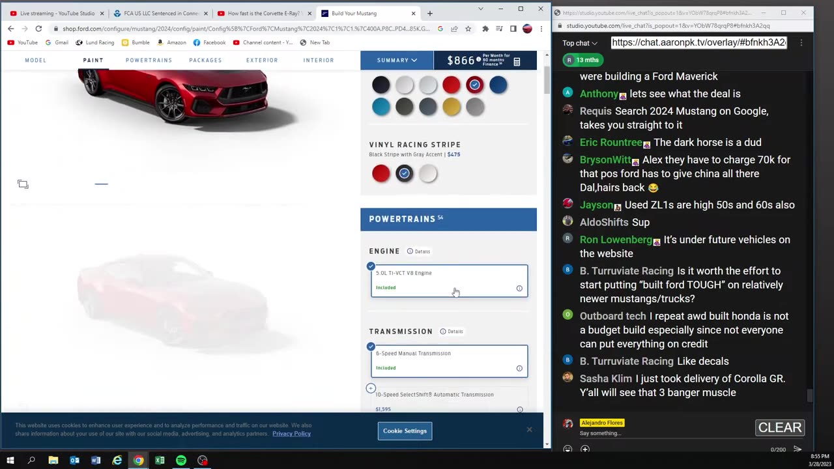Select the white vinyl racing stripe
This screenshot has width=834, height=469.
point(428,173)
